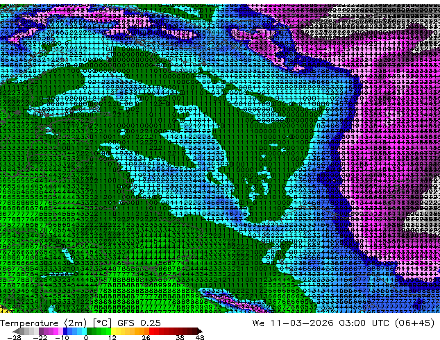Screen dimensions: 440x340
Task: Click the "0" legend value
Action: click(86, 337)
